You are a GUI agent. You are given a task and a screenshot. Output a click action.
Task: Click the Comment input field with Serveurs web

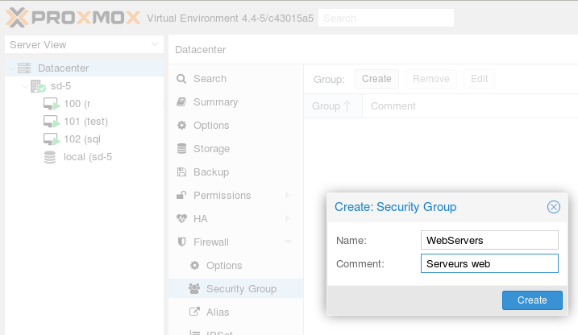click(489, 263)
